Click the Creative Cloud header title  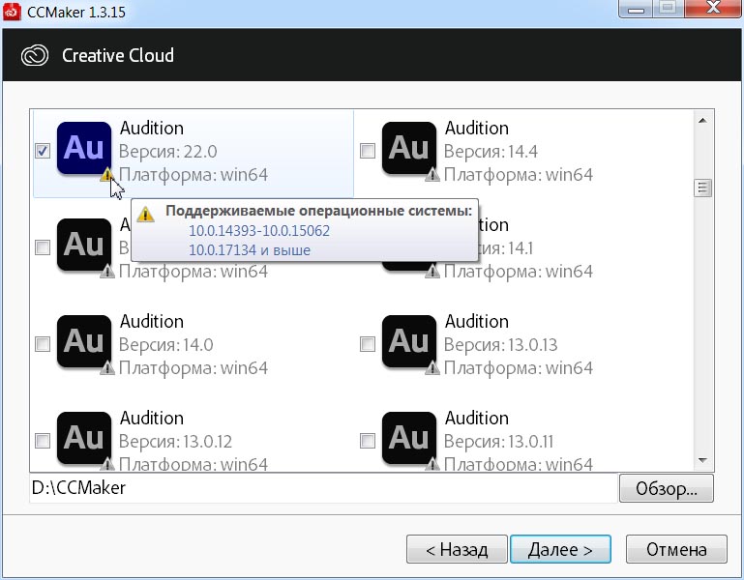tap(118, 55)
